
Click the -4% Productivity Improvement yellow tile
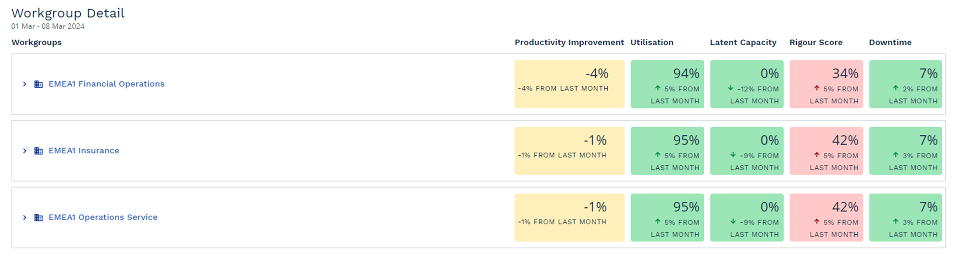[x=570, y=84]
